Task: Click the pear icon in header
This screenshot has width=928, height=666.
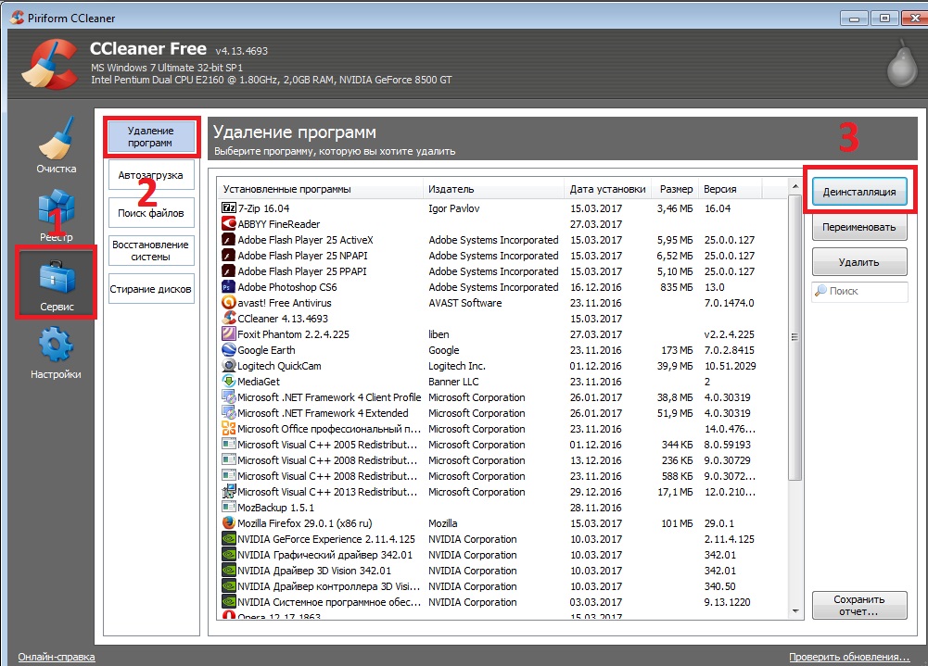Action: point(902,65)
